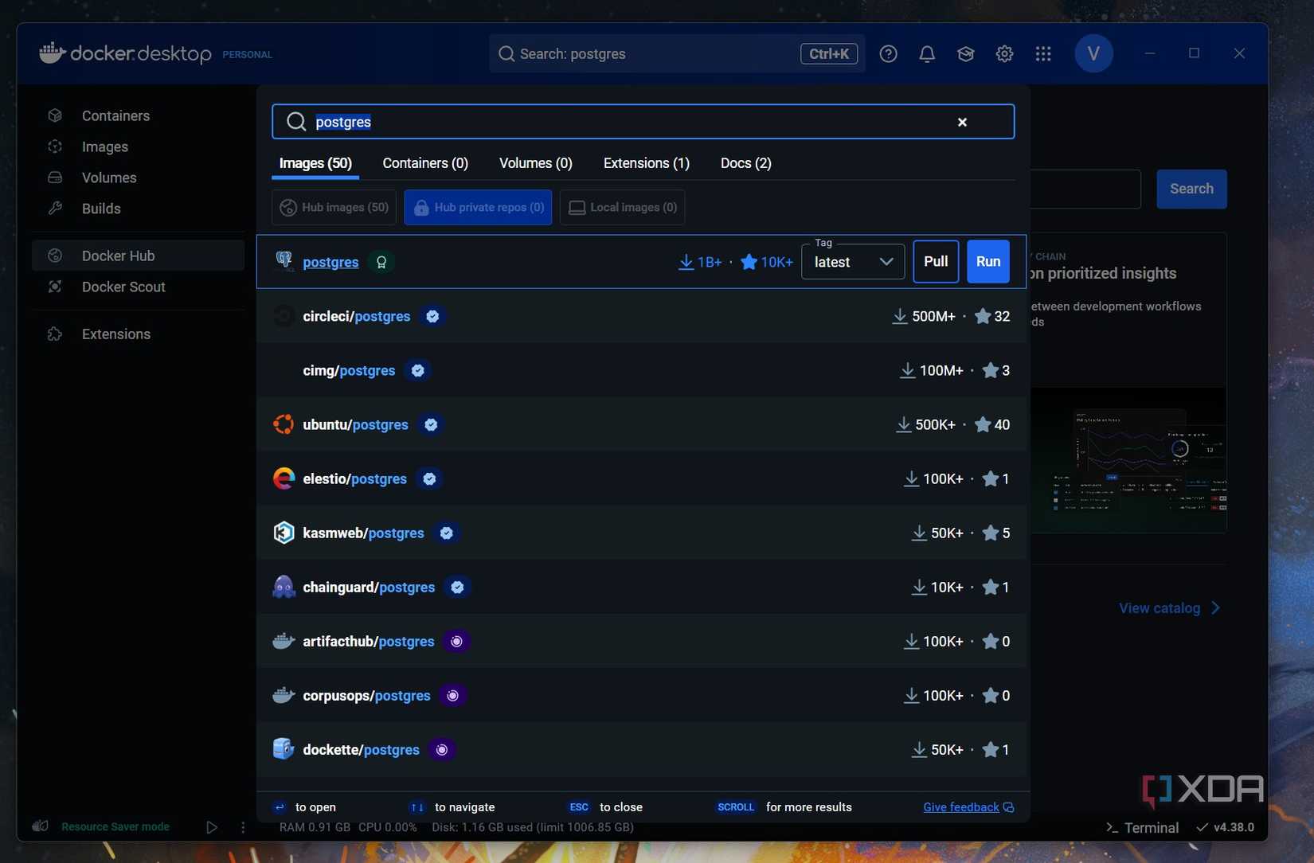Click verified publisher badge on ubuntu/postgres
Image resolution: width=1314 pixels, height=863 pixels.
(x=431, y=424)
